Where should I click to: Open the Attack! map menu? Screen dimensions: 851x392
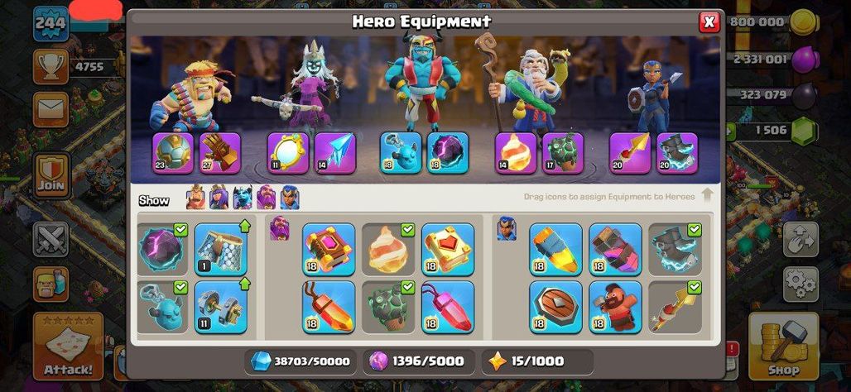click(69, 346)
